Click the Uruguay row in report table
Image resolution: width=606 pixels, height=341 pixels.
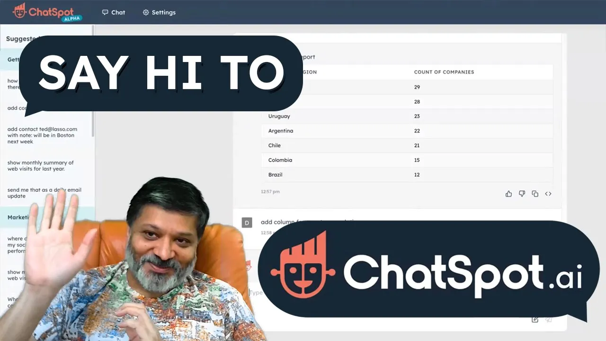[x=407, y=116]
